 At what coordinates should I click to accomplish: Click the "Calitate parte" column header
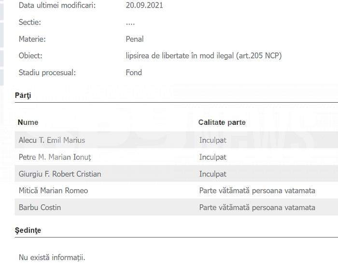point(222,122)
